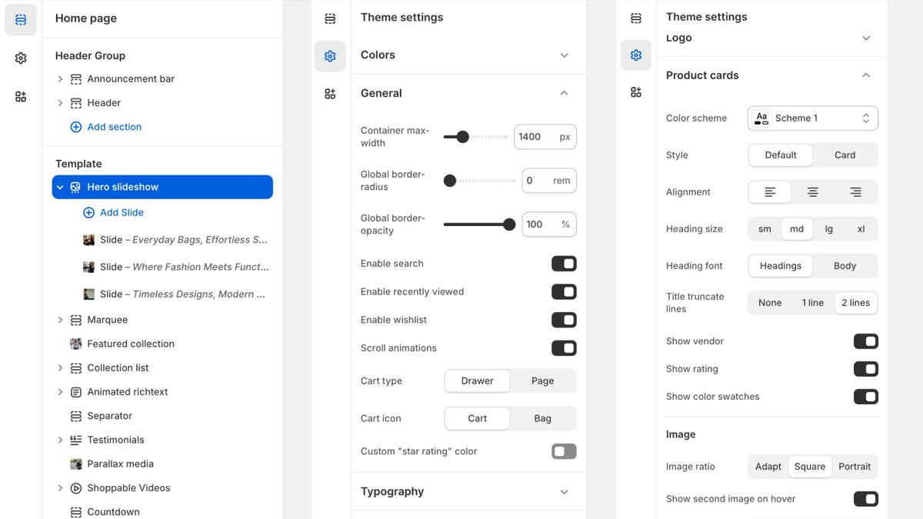Open the App embeds icon below the gear
The height and width of the screenshot is (519, 923).
click(20, 96)
